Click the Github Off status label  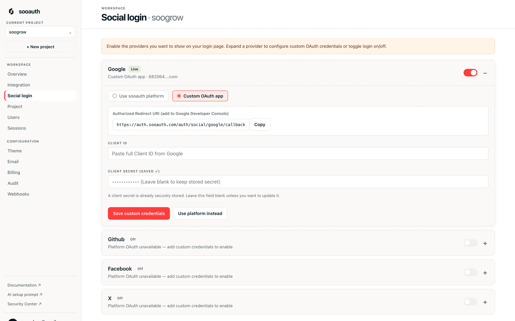[133, 239]
